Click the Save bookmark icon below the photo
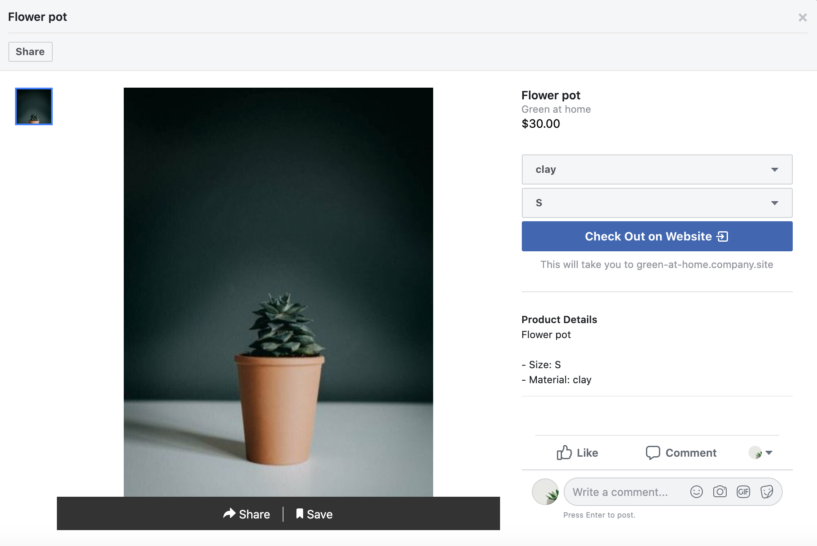 click(299, 514)
